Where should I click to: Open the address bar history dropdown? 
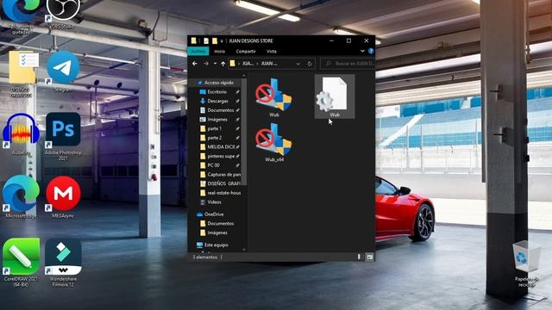[298, 64]
